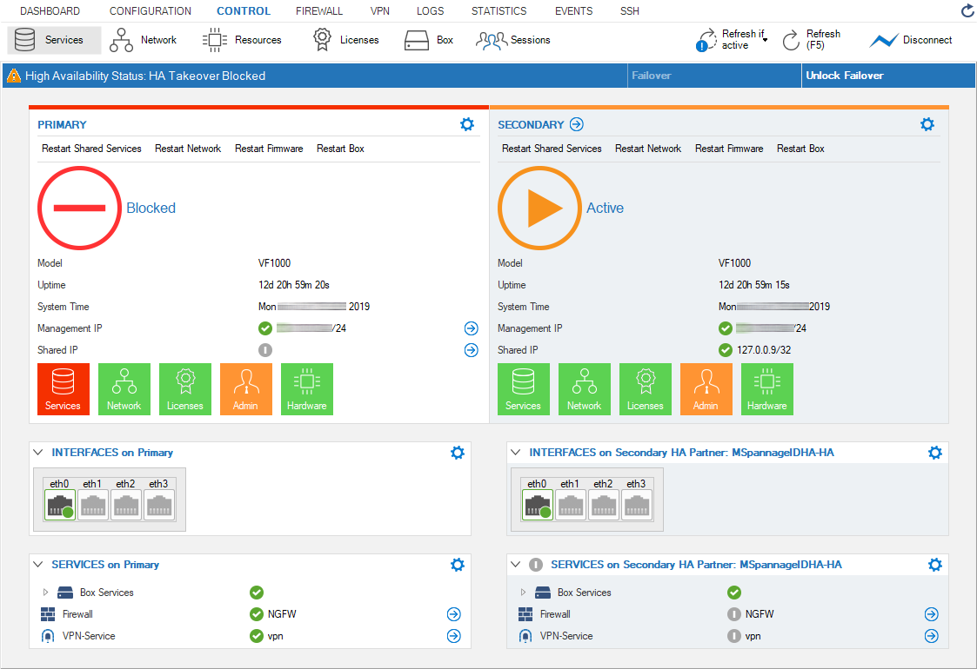The height and width of the screenshot is (669, 977).
Task: Switch to the STATISTICS tab
Action: 499,11
